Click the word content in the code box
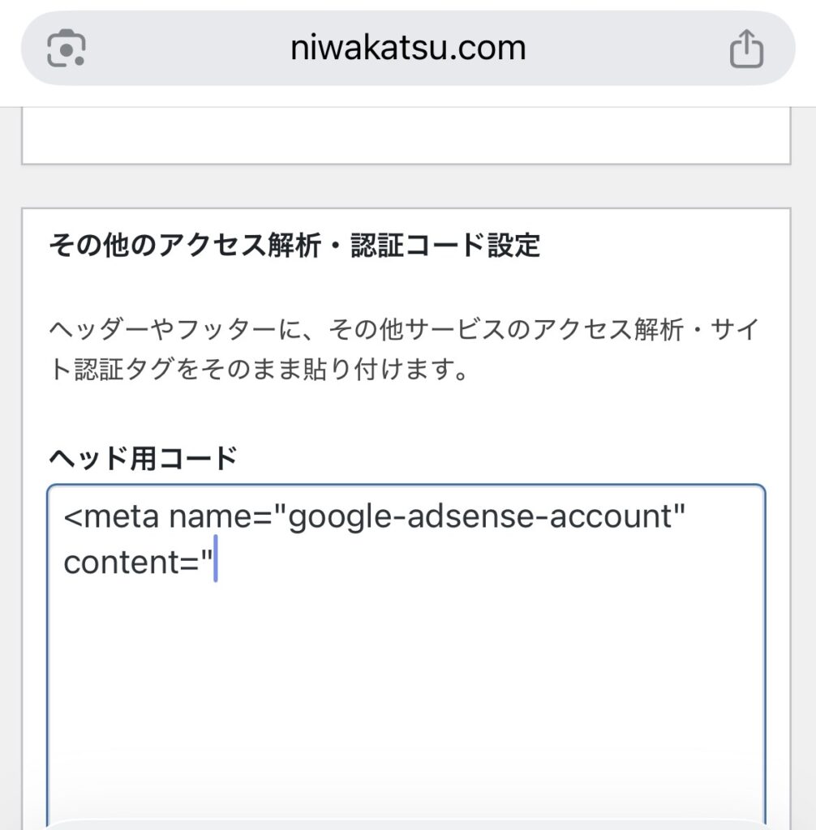The height and width of the screenshot is (830, 816). pyautogui.click(x=122, y=563)
